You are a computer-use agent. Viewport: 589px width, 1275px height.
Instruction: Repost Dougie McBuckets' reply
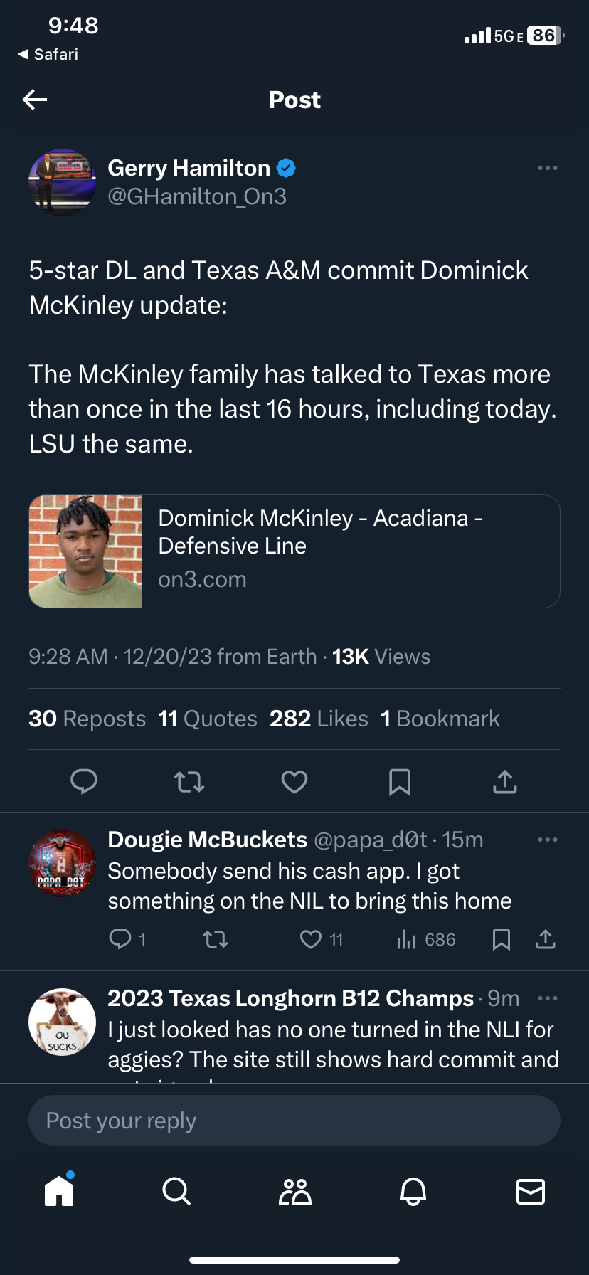click(x=216, y=940)
